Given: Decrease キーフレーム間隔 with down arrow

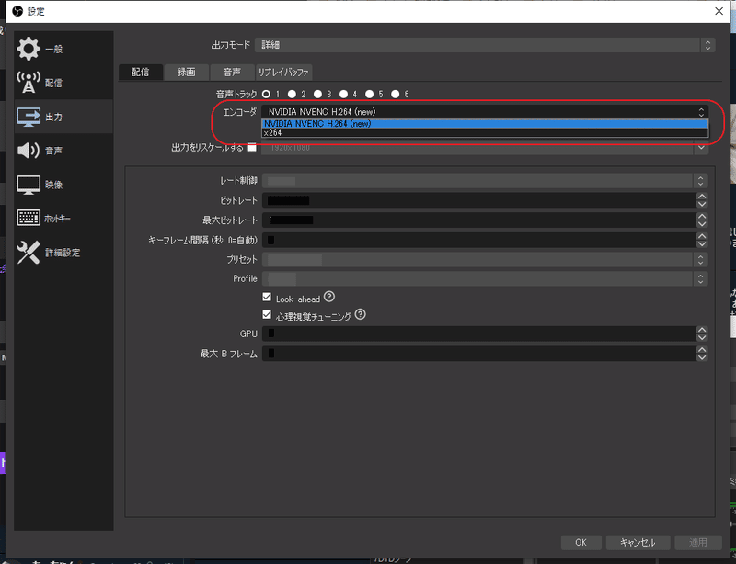Looking at the screenshot, I should click(702, 243).
